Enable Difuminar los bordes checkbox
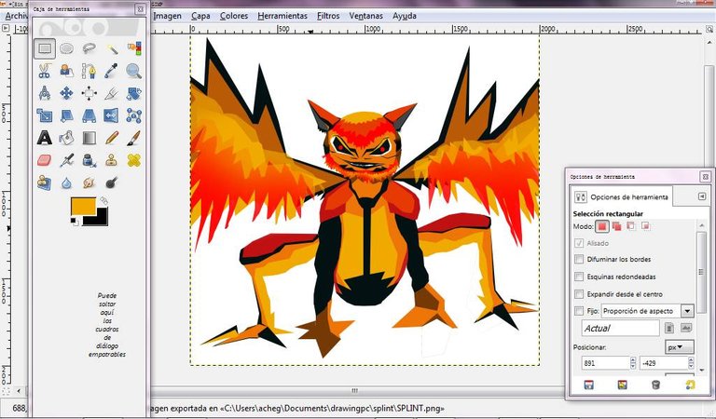Image resolution: width=716 pixels, height=419 pixels. 579,259
